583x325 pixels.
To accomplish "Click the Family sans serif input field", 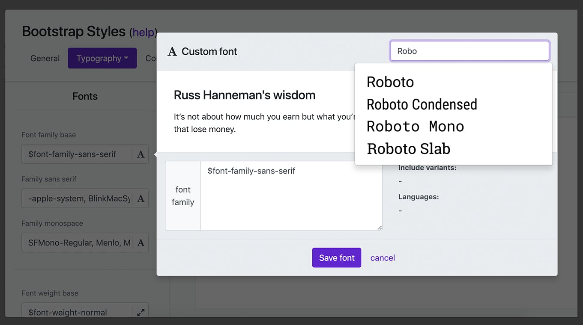I will coord(77,198).
